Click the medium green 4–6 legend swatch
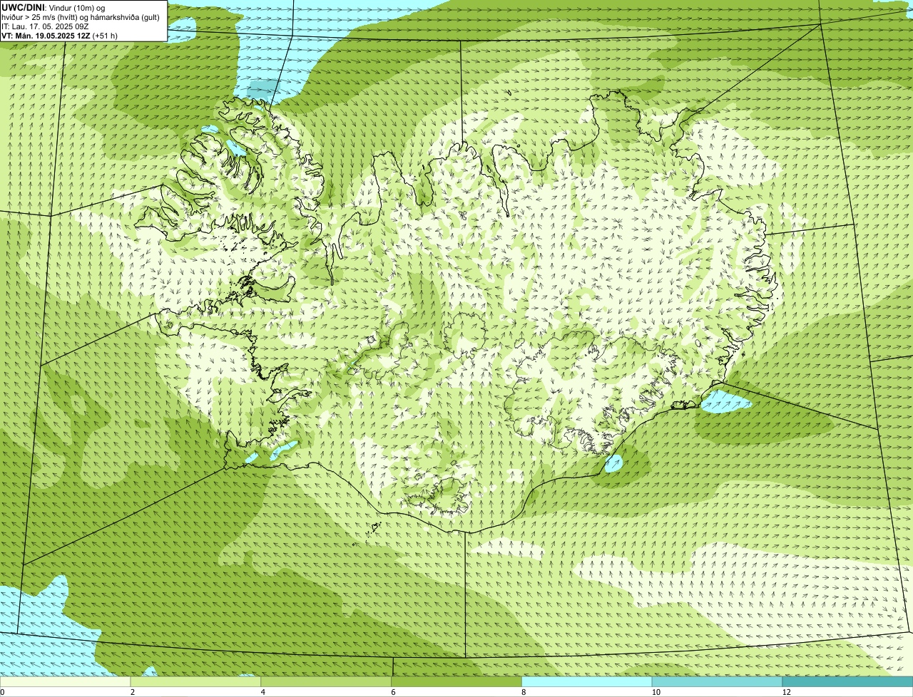Image resolution: width=913 pixels, height=697 pixels. click(x=327, y=682)
